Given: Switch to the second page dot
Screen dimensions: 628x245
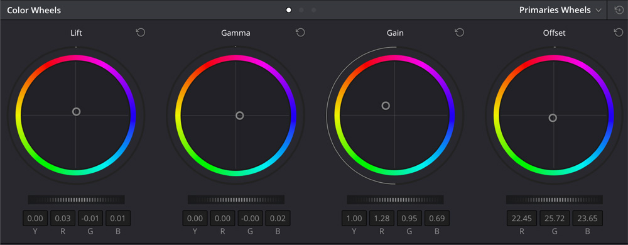Looking at the screenshot, I should [x=301, y=10].
